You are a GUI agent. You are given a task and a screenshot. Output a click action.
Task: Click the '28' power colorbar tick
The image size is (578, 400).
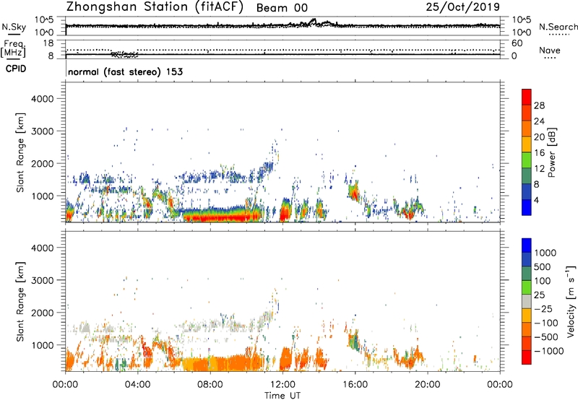point(539,105)
